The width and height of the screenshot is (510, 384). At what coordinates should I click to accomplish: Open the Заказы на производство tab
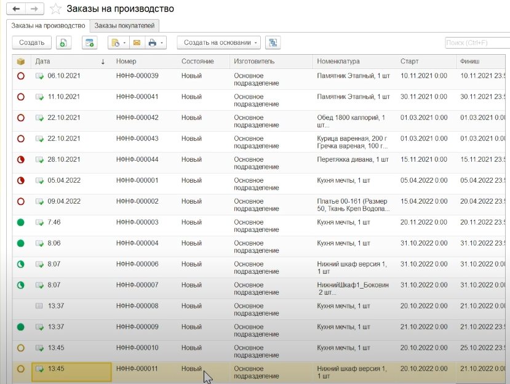[48, 26]
